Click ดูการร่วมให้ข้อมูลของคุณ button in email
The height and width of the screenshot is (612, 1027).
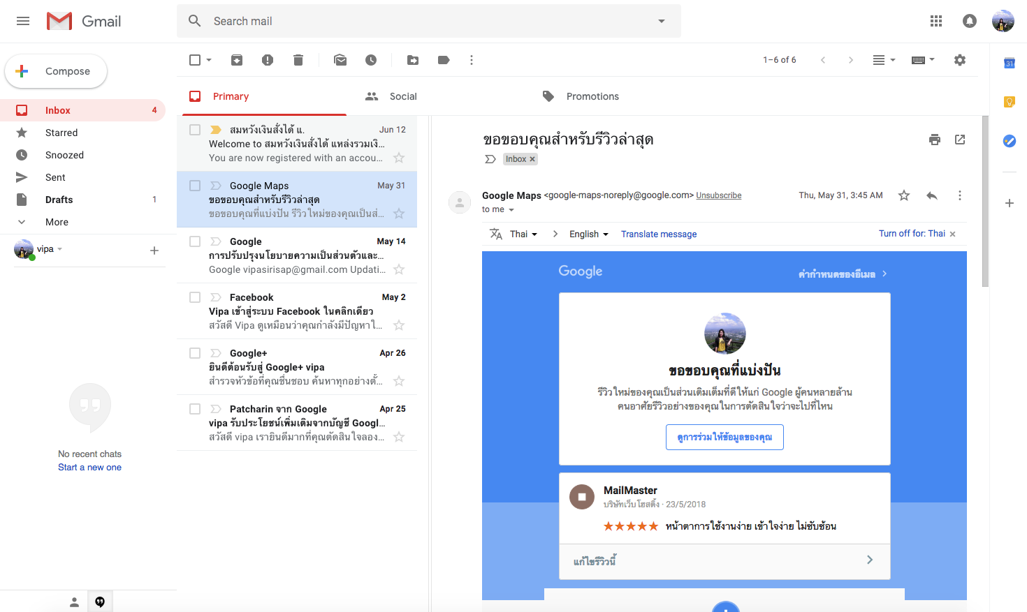point(724,438)
